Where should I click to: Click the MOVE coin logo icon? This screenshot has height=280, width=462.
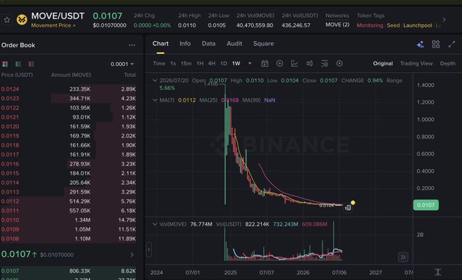coord(22,20)
